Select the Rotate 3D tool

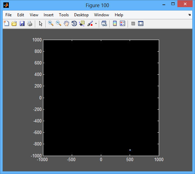(74, 23)
